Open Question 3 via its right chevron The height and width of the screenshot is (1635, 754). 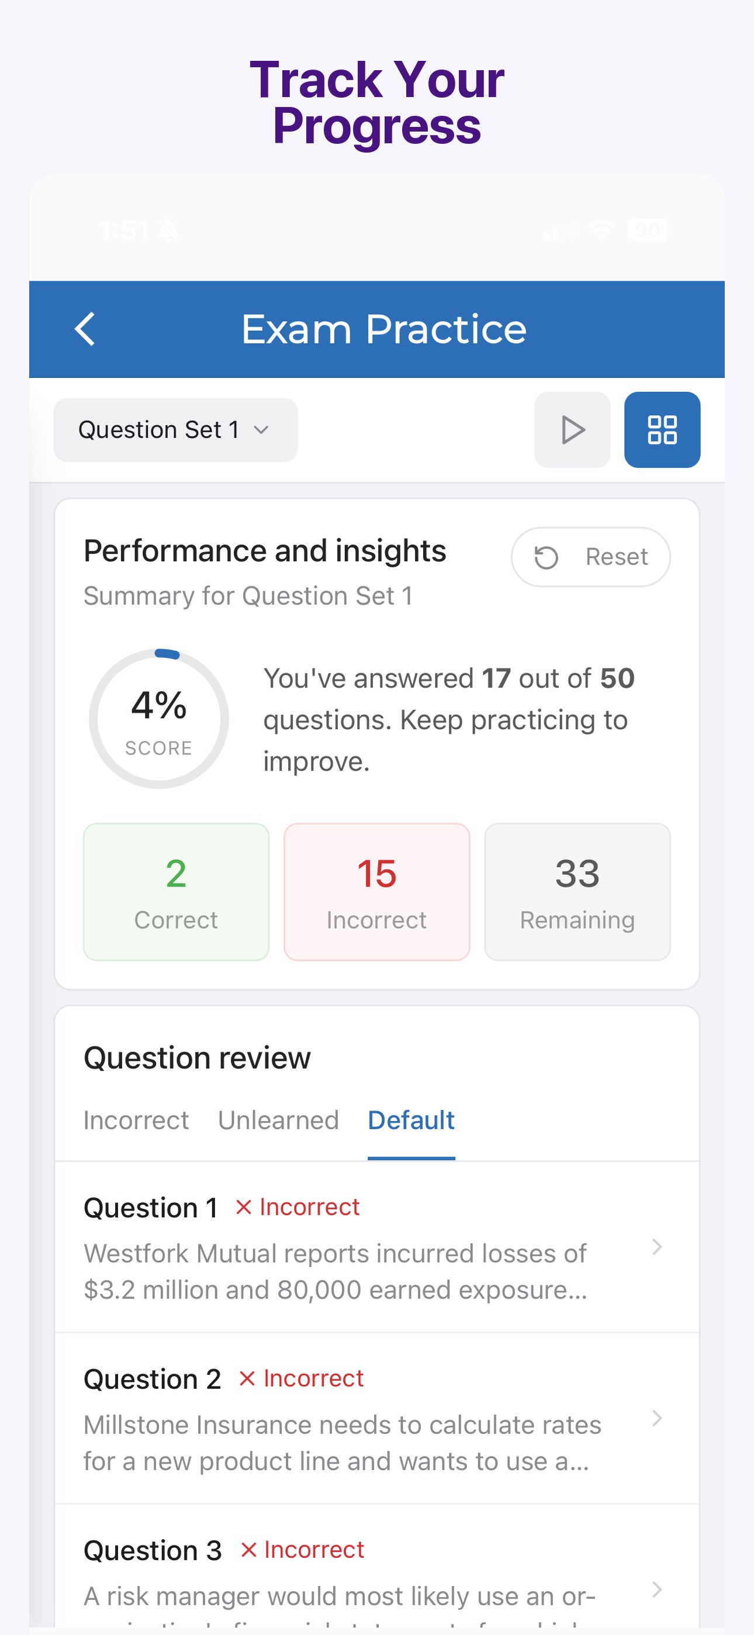coord(657,1589)
